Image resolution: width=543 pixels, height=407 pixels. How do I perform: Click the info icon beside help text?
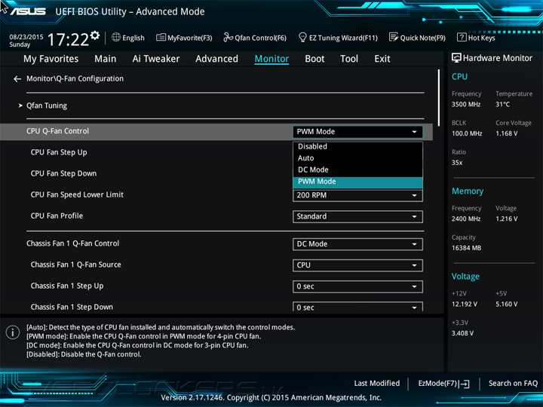(13, 332)
